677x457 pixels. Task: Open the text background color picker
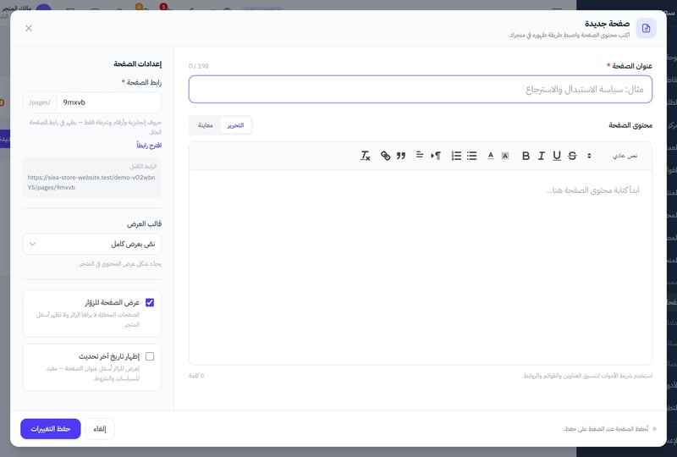[x=505, y=156]
